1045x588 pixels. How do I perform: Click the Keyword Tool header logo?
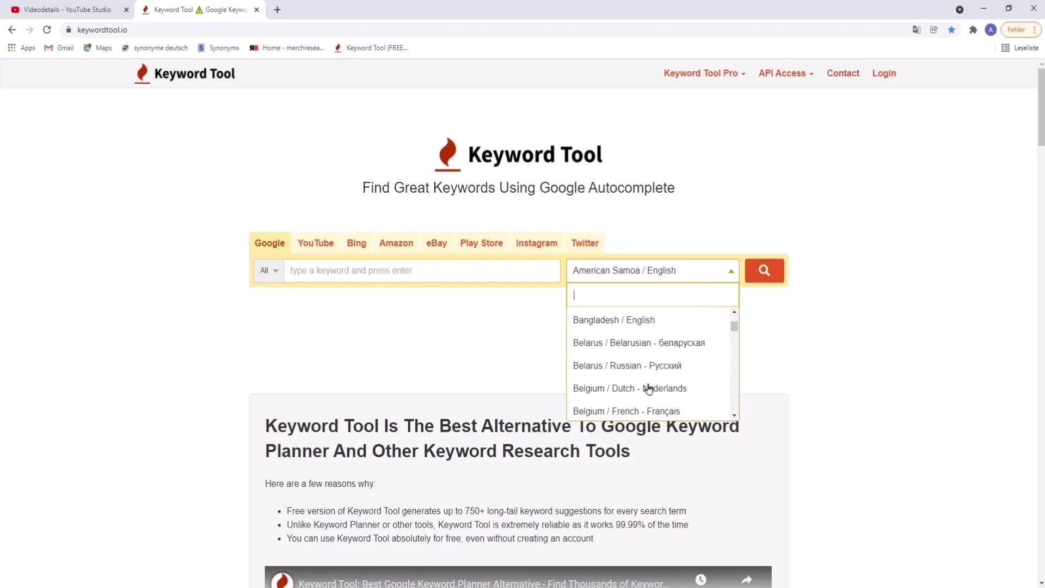(x=185, y=73)
